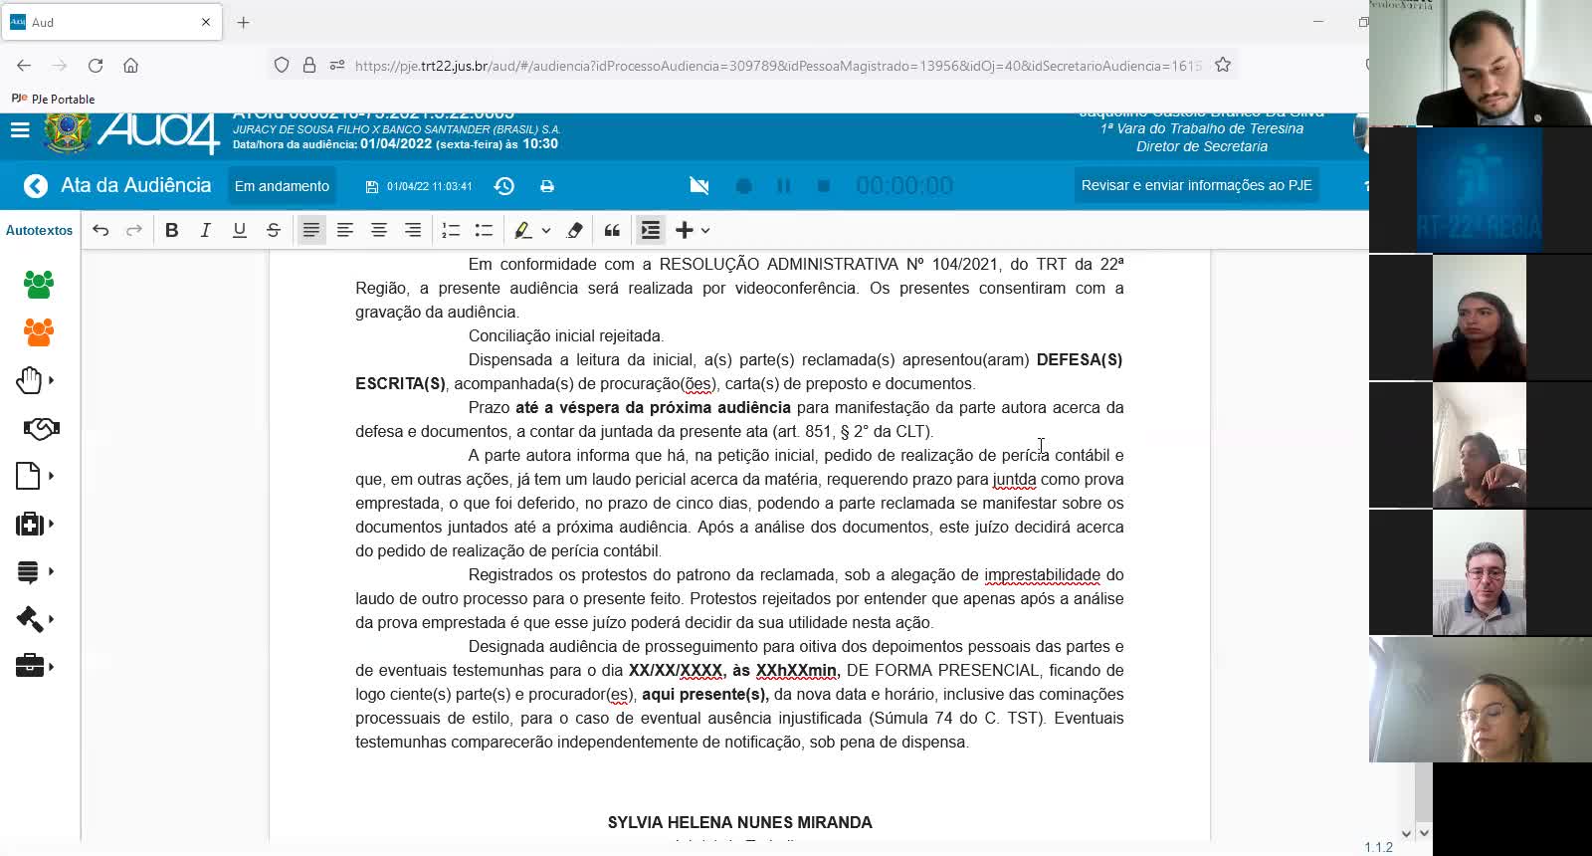Click the document scrollbar down arrow

[x=1407, y=833]
